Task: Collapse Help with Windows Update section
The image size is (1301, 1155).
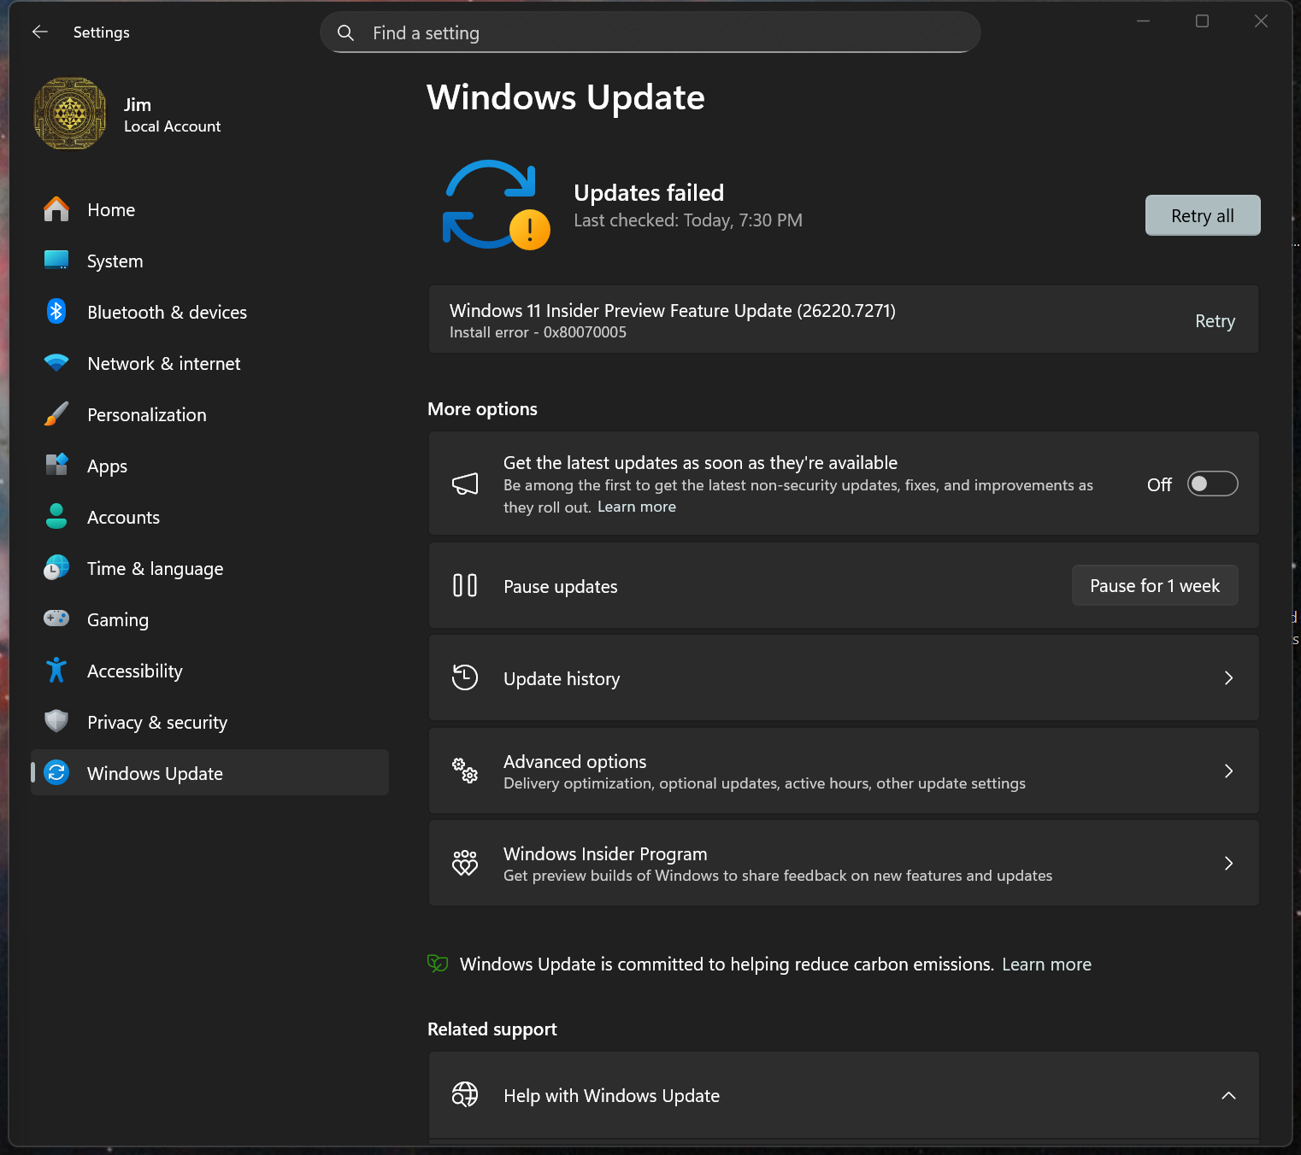Action: [1228, 1095]
